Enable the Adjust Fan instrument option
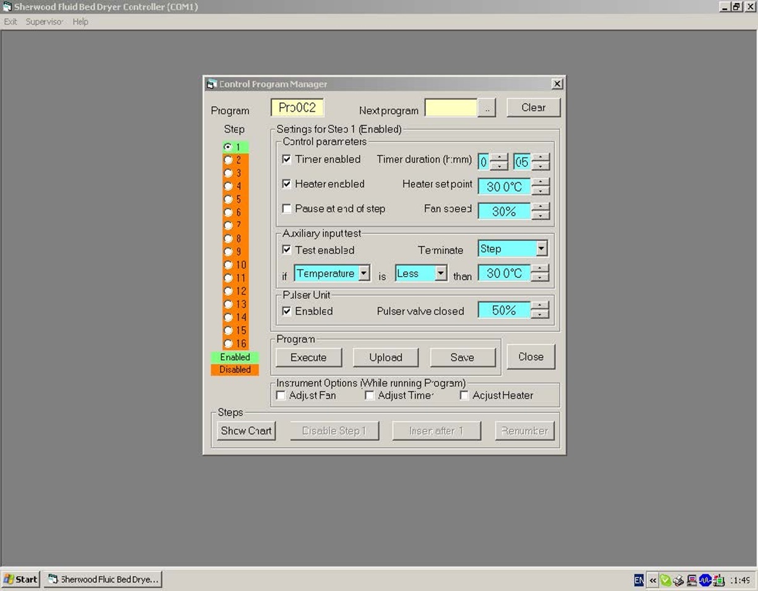This screenshot has width=758, height=591. (281, 395)
